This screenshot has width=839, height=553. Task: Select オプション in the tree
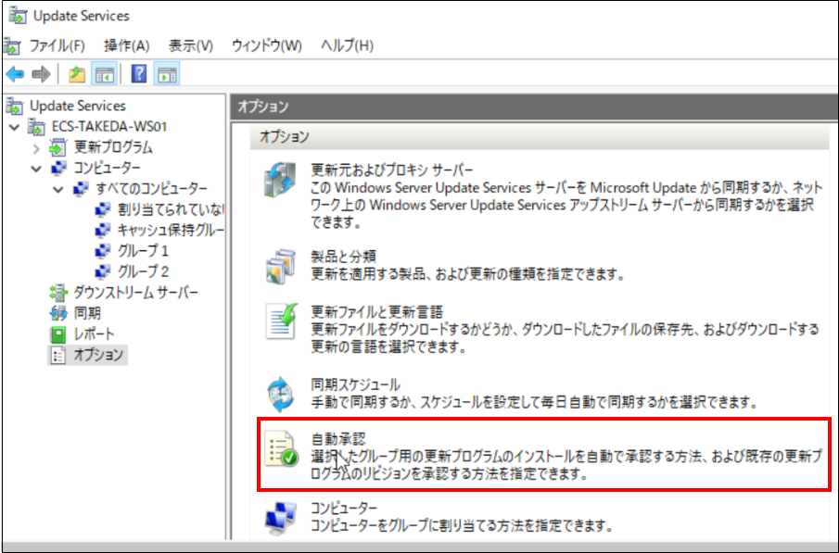[98, 355]
